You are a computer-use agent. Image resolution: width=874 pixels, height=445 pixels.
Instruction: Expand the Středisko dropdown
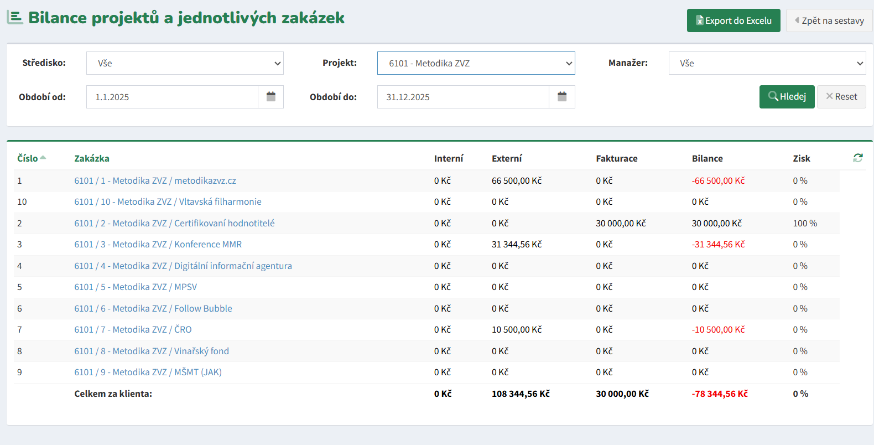pyautogui.click(x=185, y=63)
